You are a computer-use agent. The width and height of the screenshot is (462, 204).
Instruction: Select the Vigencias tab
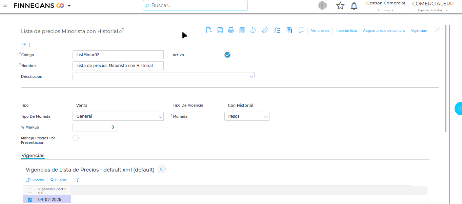click(x=33, y=156)
